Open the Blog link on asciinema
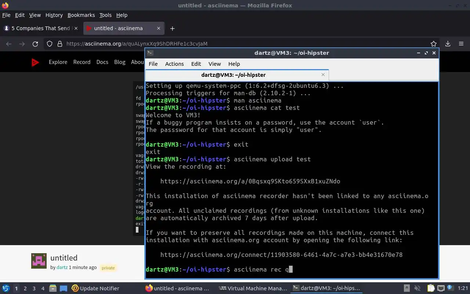 pos(120,62)
